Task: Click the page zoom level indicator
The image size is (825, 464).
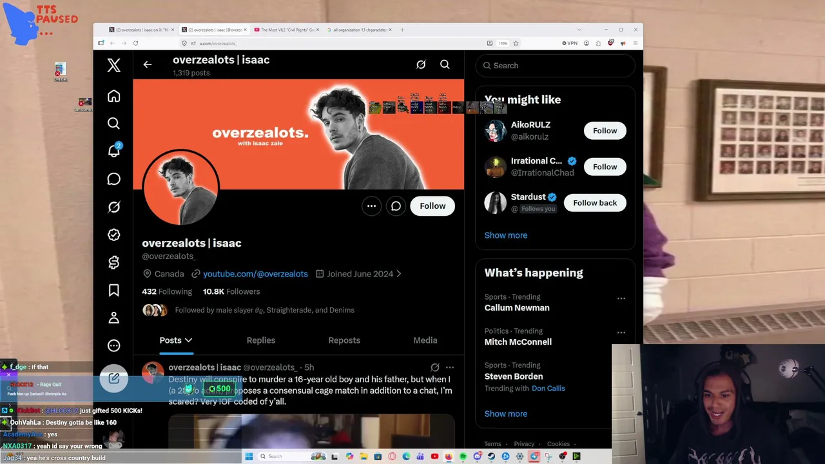Action: coord(503,43)
